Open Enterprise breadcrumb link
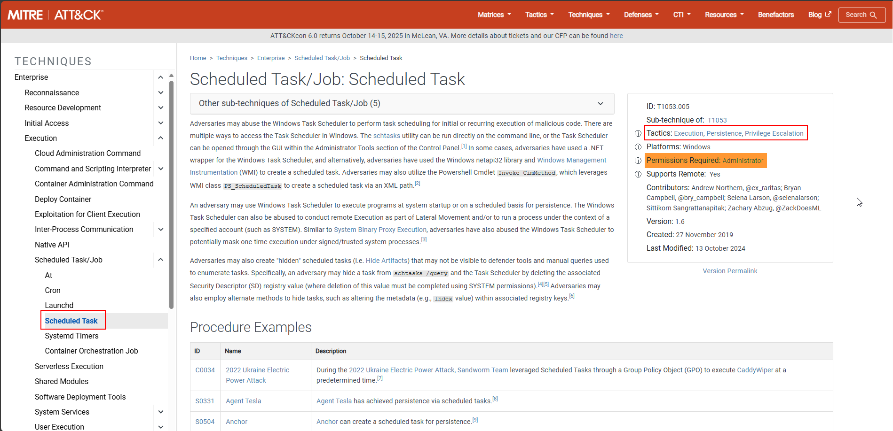This screenshot has width=893, height=431. tap(271, 58)
